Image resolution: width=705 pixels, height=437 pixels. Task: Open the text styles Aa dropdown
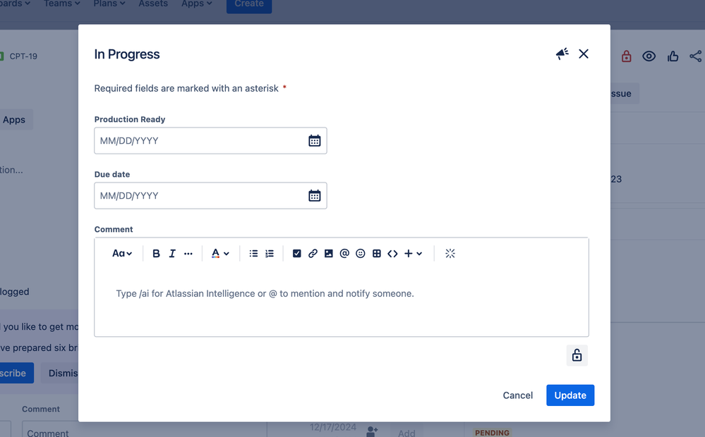pos(122,254)
